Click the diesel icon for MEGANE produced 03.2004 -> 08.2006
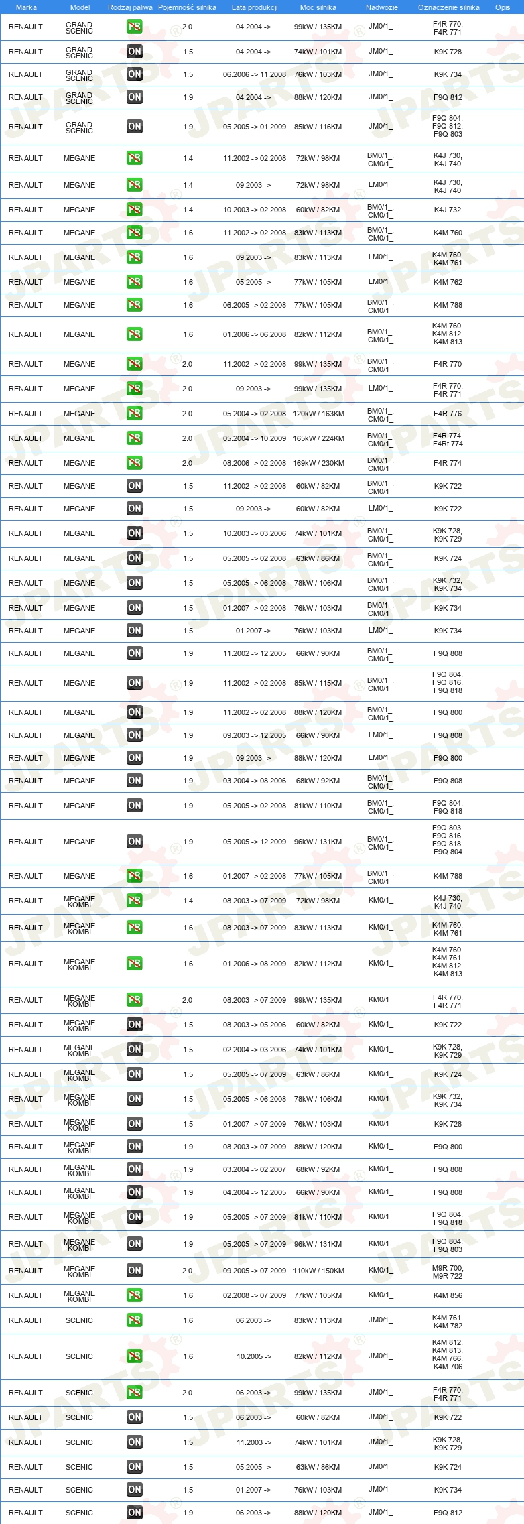Viewport: 524px width, 1524px height. click(135, 781)
